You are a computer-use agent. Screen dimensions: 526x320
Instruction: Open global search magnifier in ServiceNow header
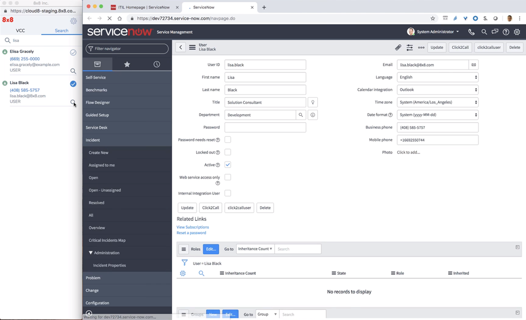coord(484,32)
